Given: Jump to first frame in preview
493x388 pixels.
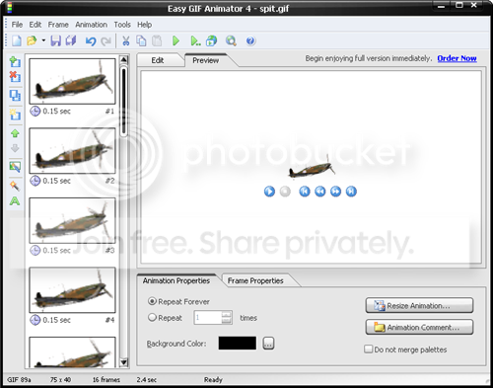Looking at the screenshot, I should point(305,192).
